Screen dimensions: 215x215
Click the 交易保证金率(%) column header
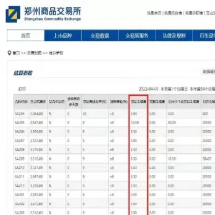[x=95, y=102]
